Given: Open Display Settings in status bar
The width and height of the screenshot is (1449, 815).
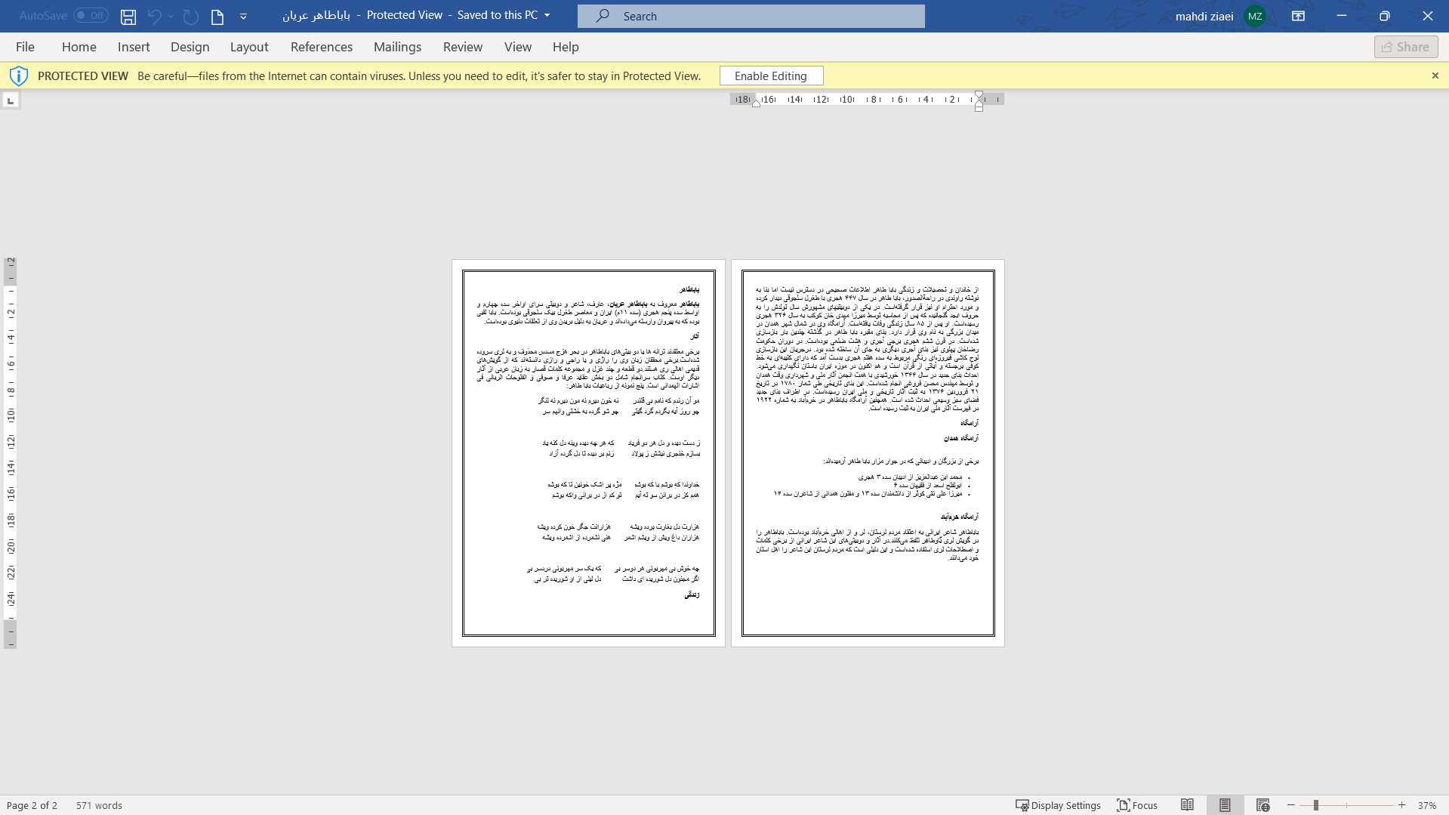Looking at the screenshot, I should 1058,805.
